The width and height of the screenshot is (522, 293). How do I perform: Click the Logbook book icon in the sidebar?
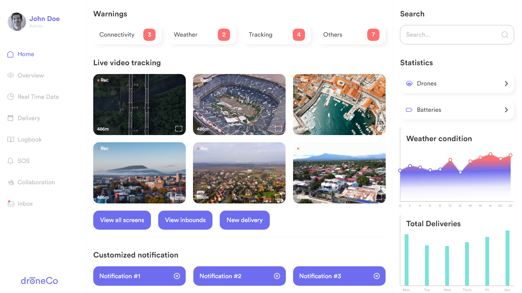click(11, 140)
